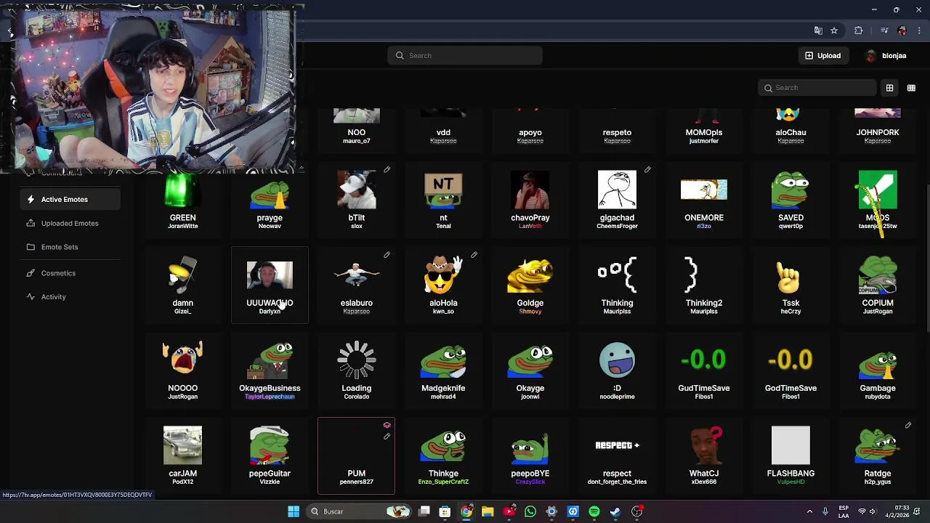The height and width of the screenshot is (523, 930).
Task: Open the Emote Sets tab
Action: (70, 247)
